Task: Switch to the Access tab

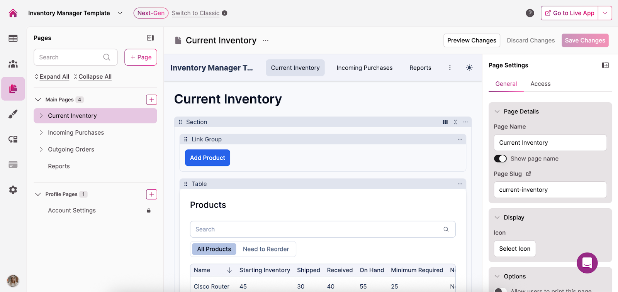Action: pyautogui.click(x=540, y=84)
